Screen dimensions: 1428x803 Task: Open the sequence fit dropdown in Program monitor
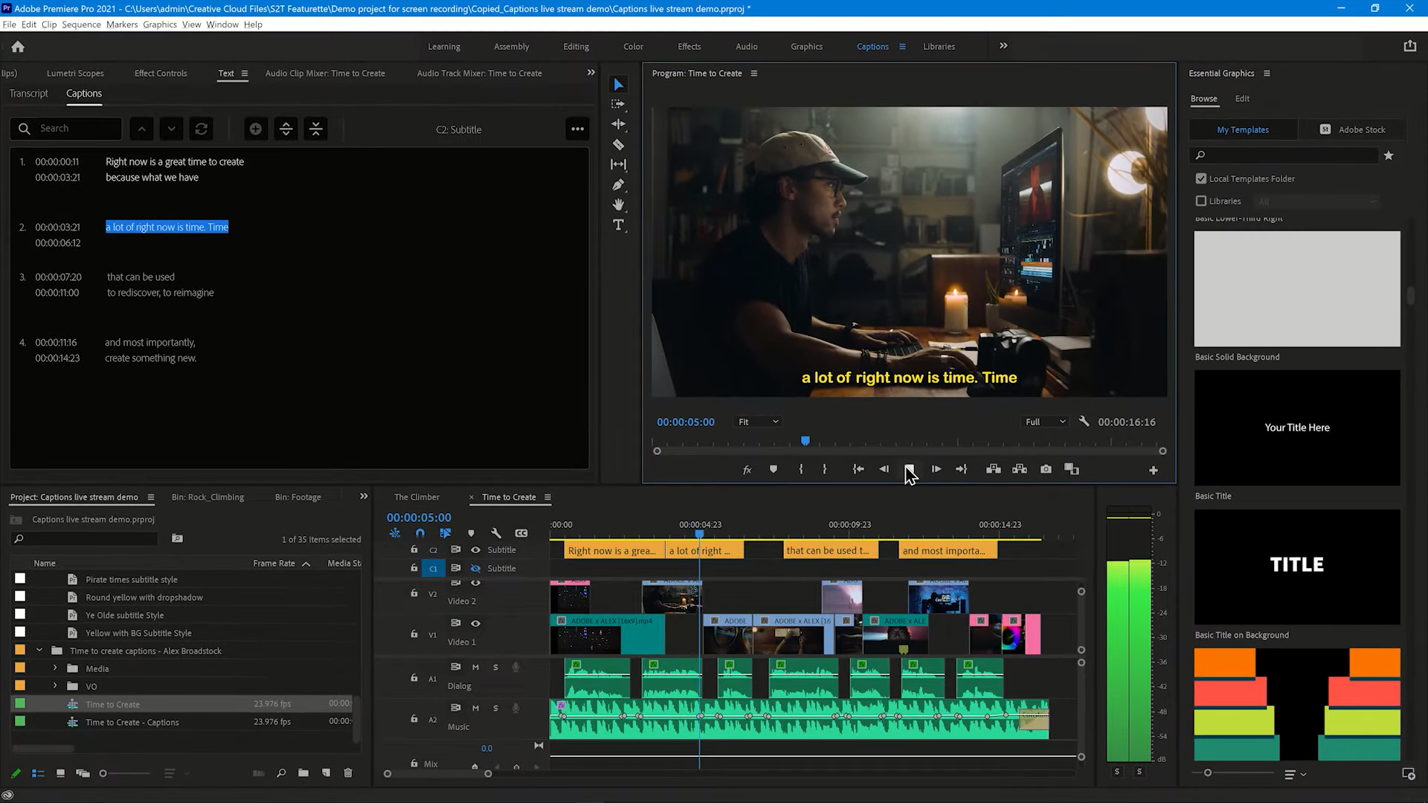[x=760, y=422]
